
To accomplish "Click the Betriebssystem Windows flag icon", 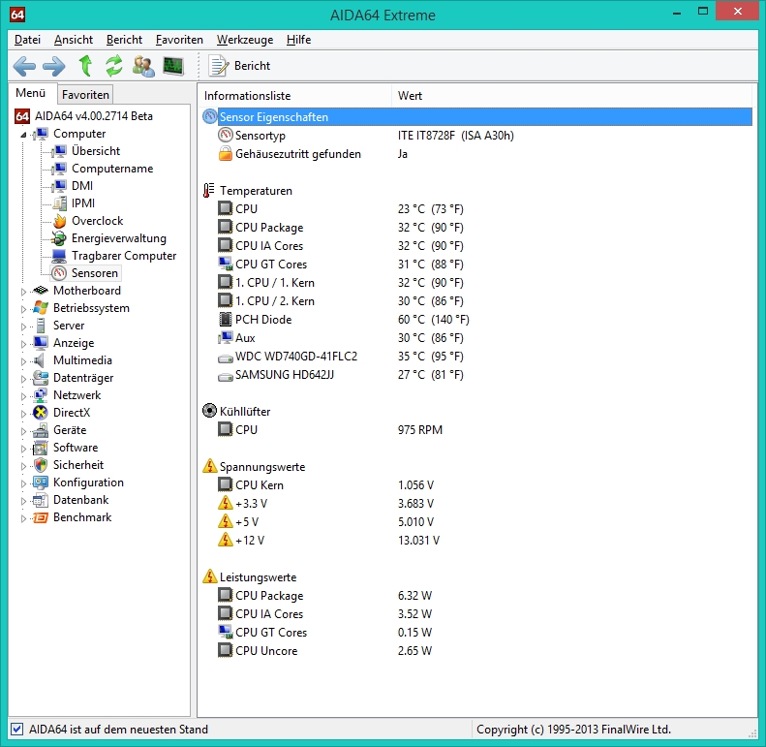I will coord(41,308).
